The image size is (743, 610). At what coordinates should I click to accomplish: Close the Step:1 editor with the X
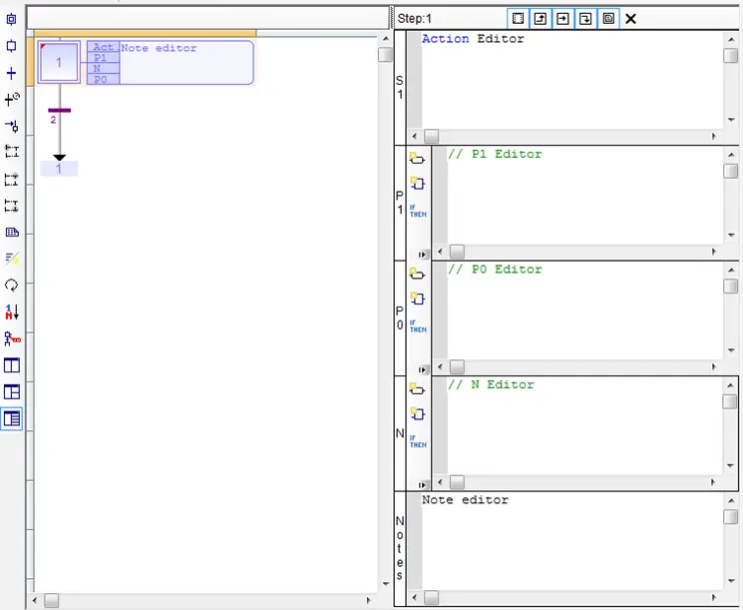pos(630,19)
